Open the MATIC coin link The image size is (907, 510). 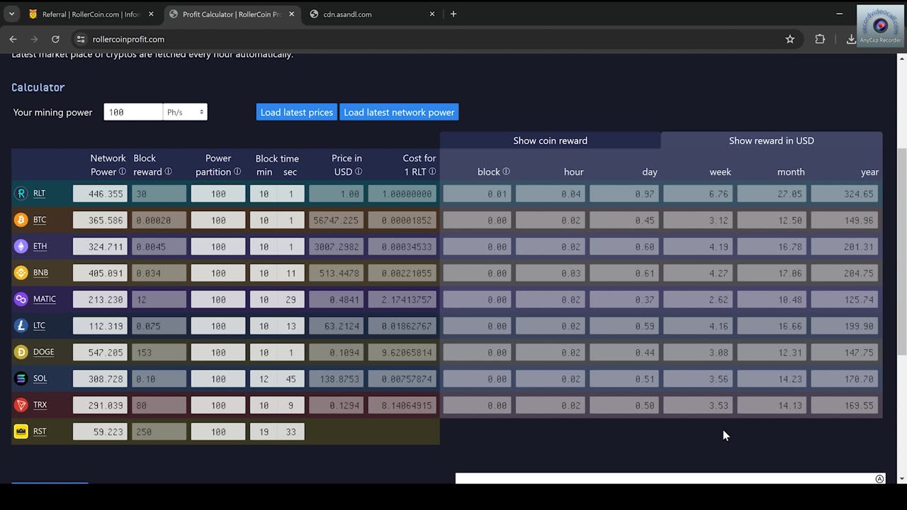point(45,299)
